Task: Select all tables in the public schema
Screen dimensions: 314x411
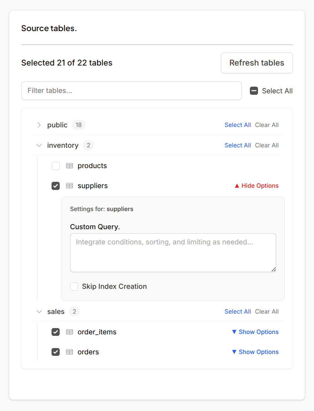Action: tap(238, 125)
